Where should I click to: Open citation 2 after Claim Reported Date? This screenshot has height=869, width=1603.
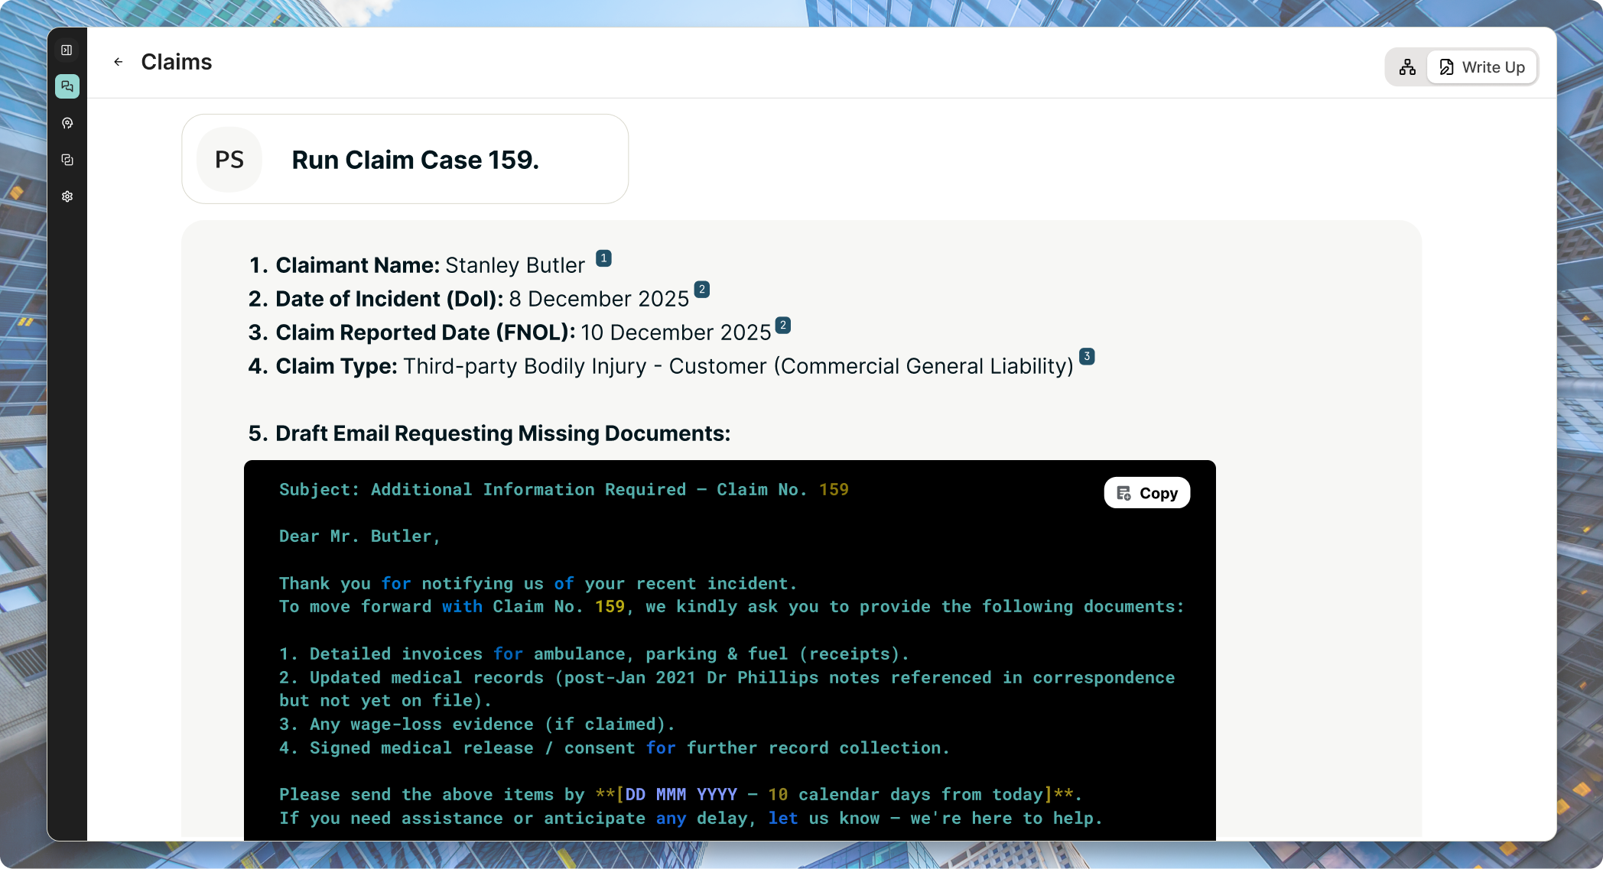782,325
